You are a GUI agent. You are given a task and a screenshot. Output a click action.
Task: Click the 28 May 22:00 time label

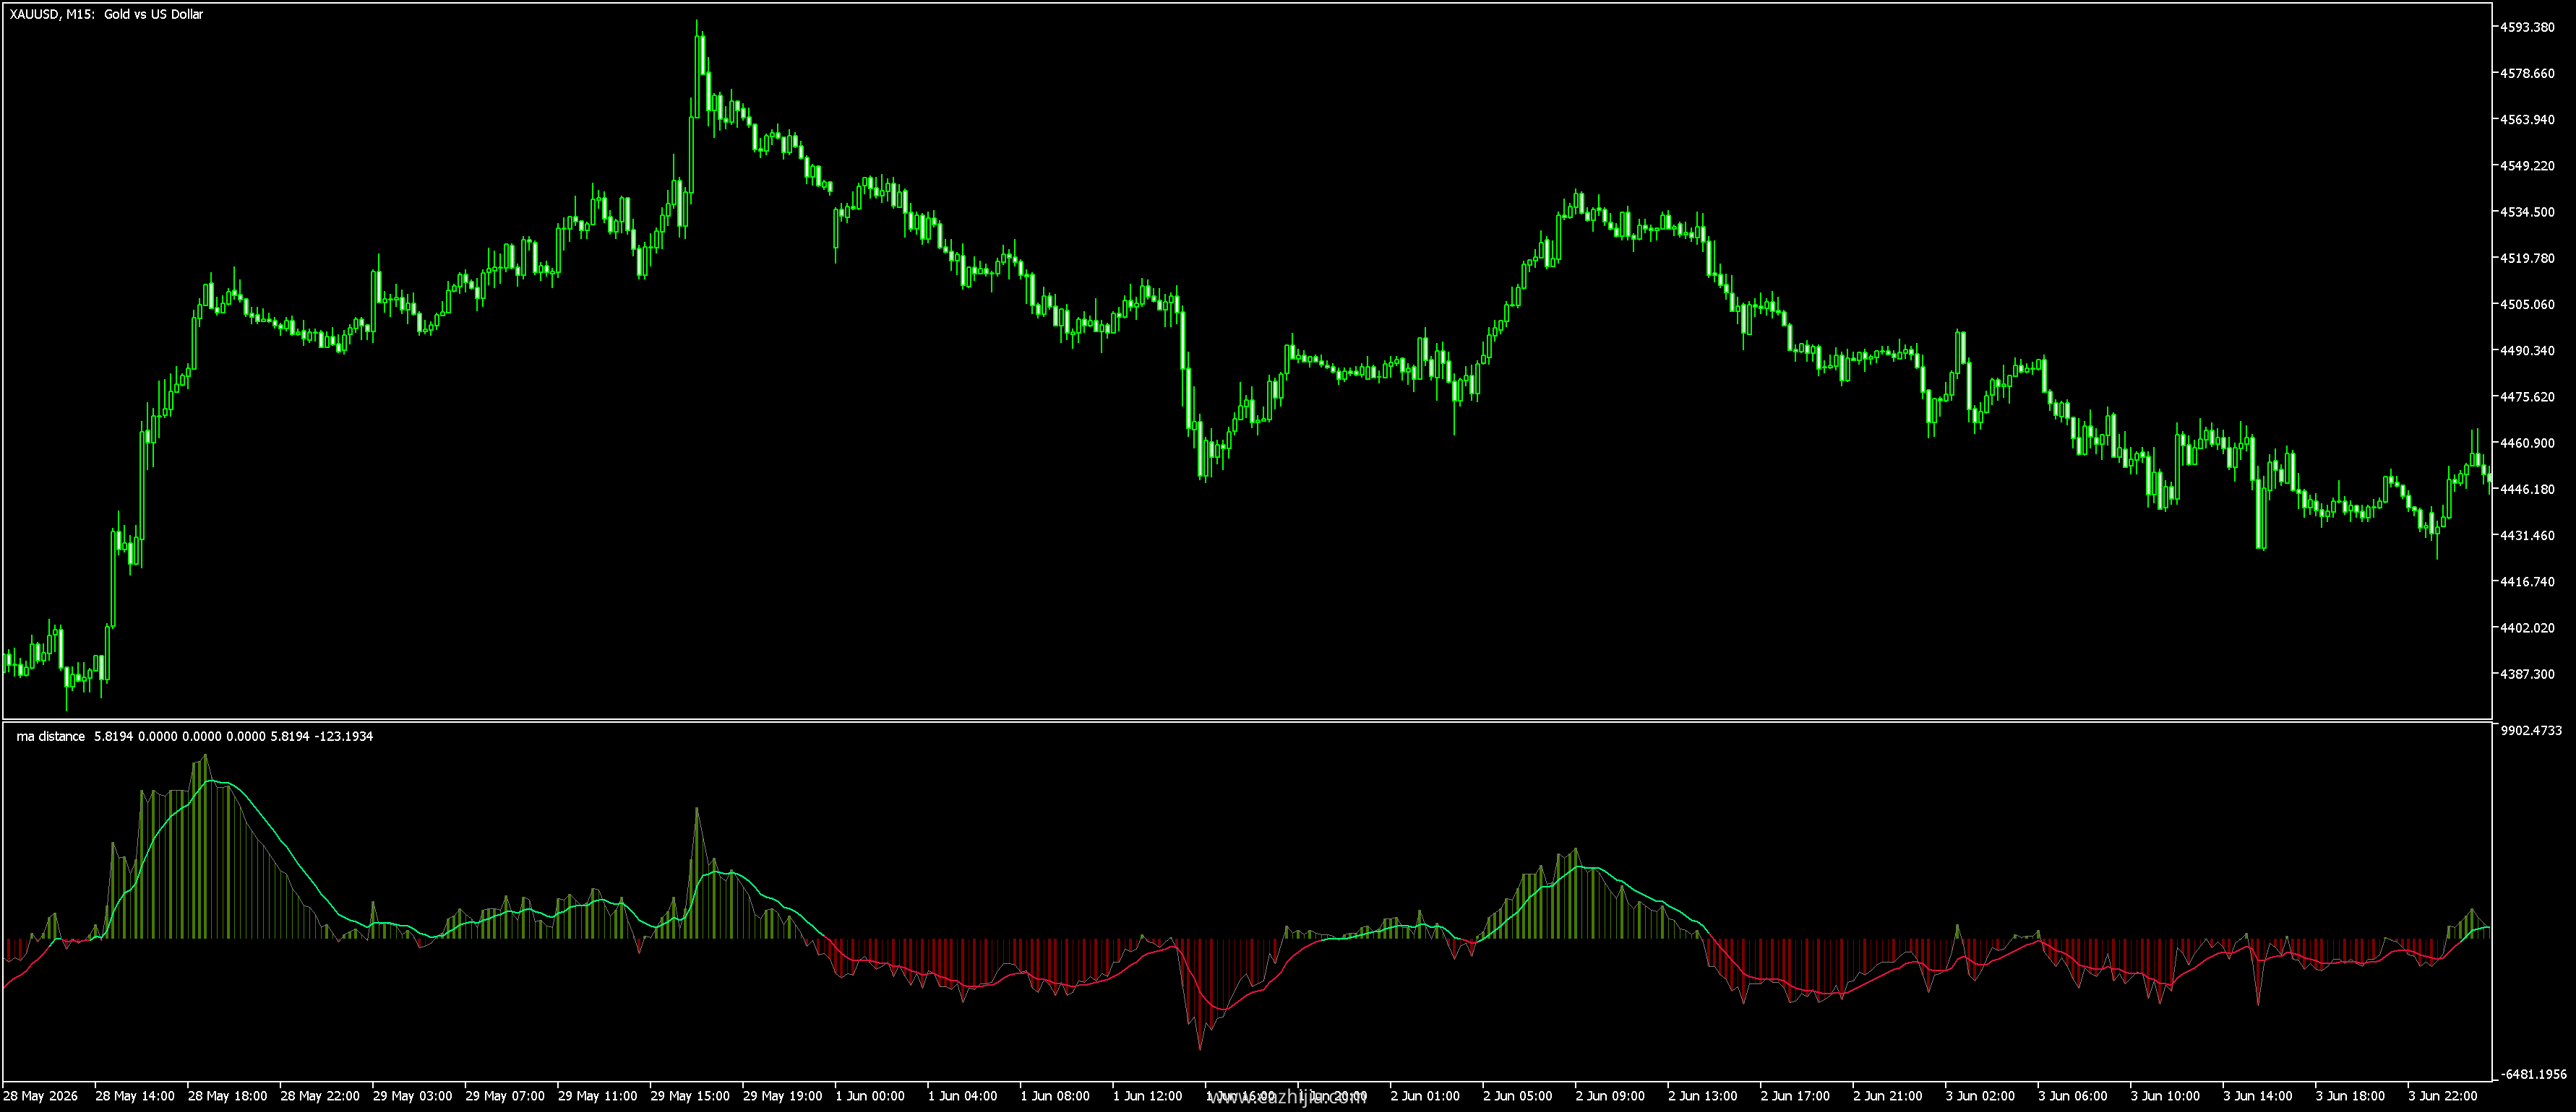click(320, 1096)
